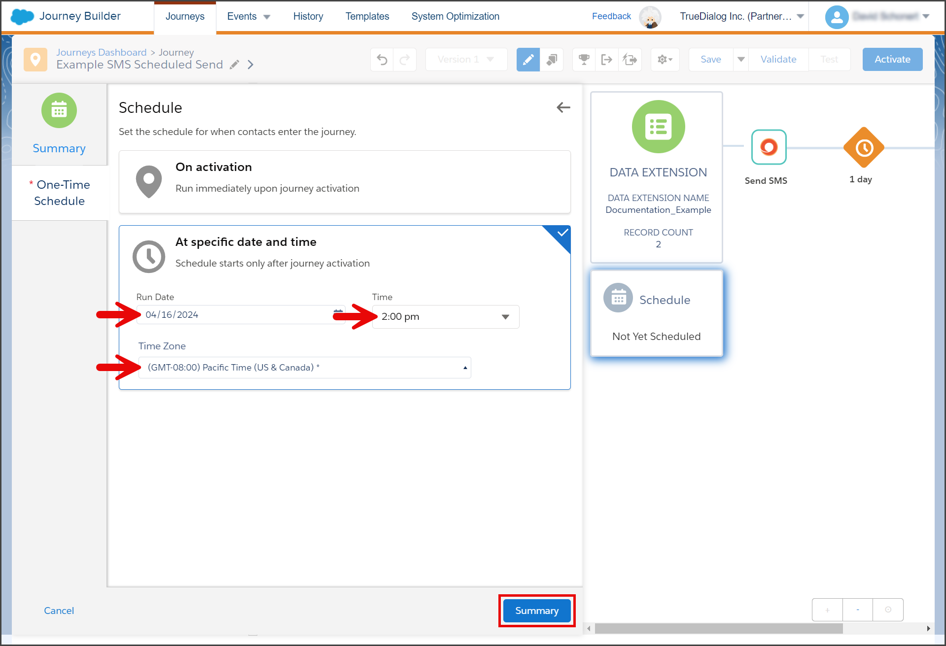Expand the TrueDialog Inc. account dropdown

[742, 16]
